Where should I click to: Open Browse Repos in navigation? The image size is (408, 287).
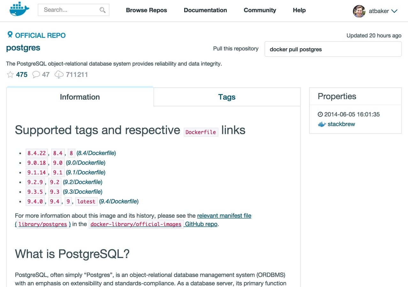click(147, 10)
